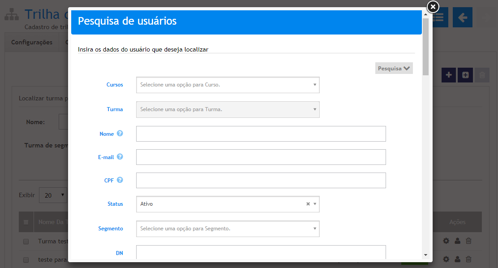Click the help icon beside E-mail
The image size is (498, 268).
tap(120, 157)
